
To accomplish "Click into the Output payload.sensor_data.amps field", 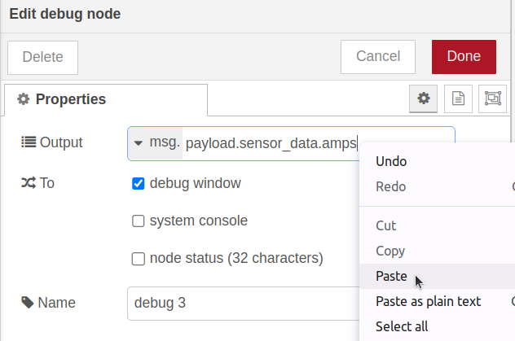I will click(x=271, y=143).
